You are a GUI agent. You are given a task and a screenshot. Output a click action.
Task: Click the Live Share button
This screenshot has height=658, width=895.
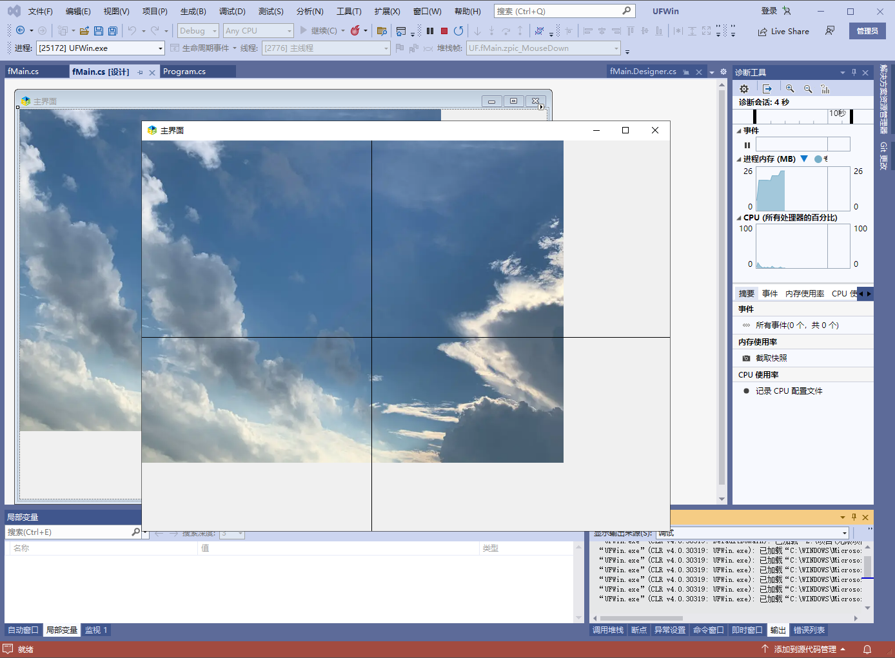click(783, 31)
